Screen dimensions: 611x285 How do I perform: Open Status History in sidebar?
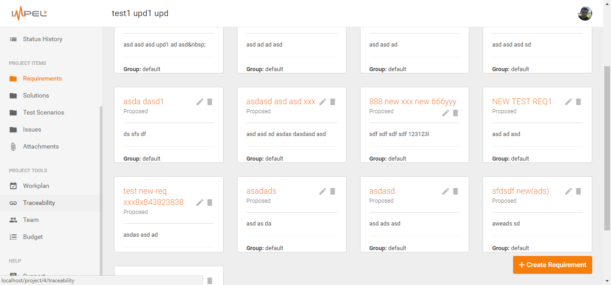coord(42,39)
